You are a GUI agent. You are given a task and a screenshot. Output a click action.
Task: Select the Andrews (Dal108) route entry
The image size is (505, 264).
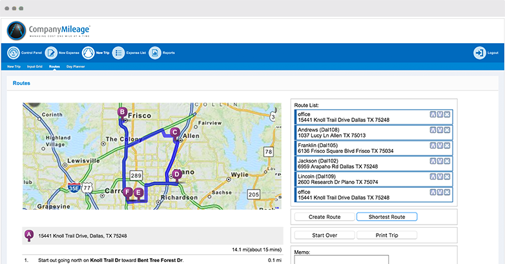coord(374,132)
